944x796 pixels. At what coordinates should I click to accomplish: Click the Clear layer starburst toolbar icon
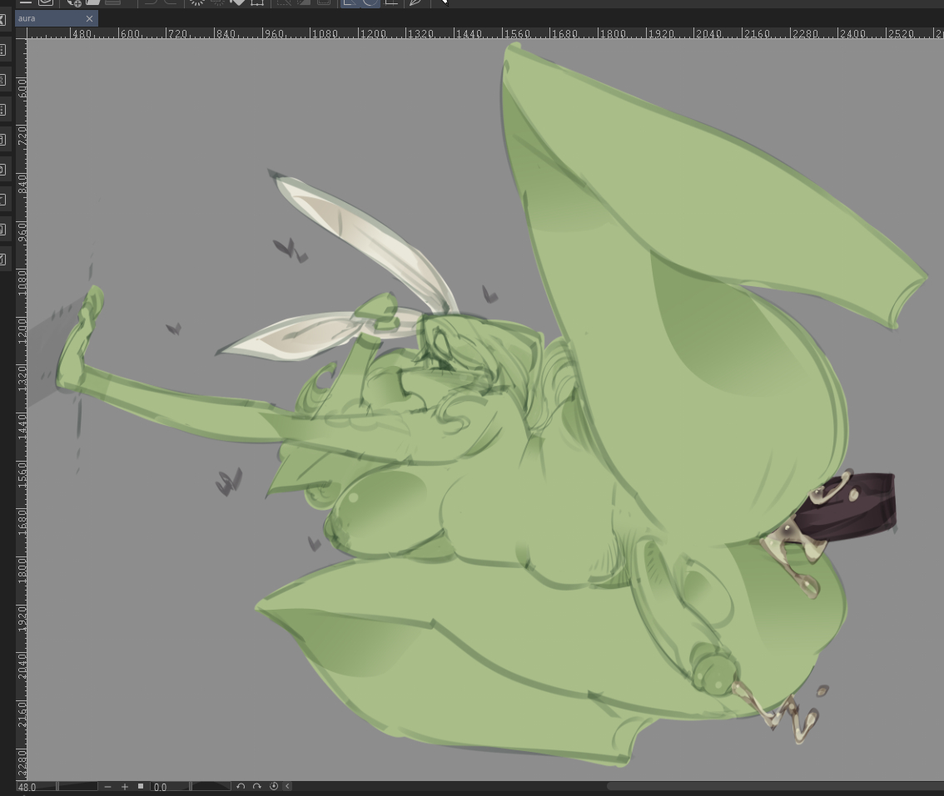197,2
